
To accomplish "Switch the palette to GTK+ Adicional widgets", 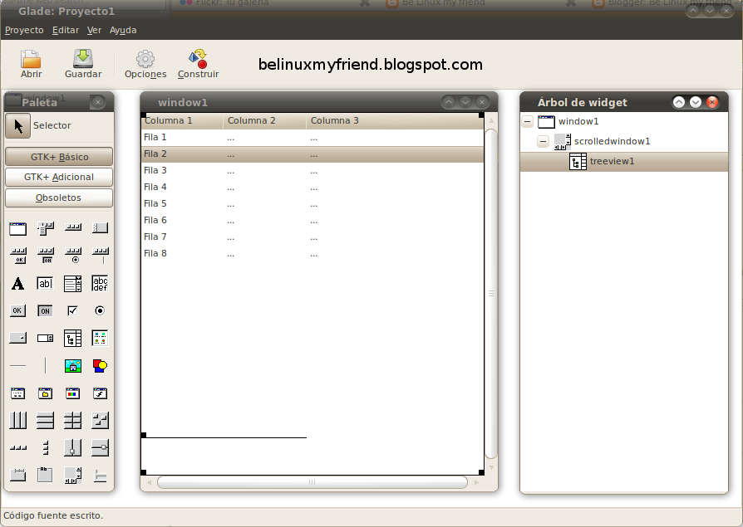I will coord(58,177).
